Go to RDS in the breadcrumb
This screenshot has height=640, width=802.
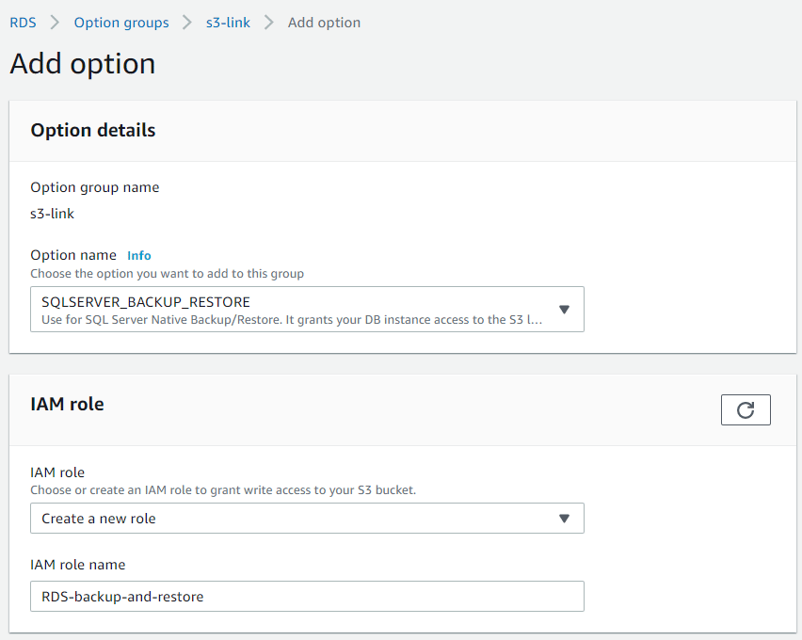[x=23, y=23]
